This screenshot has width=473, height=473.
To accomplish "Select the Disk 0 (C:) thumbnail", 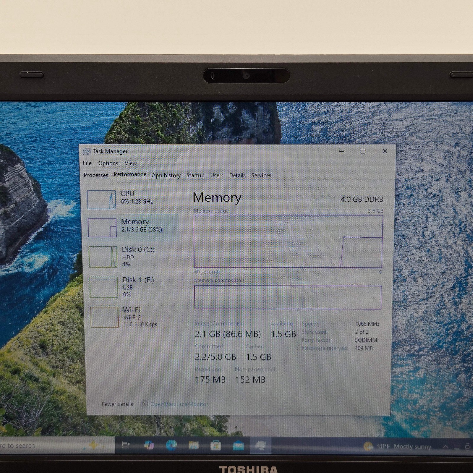I will click(103, 257).
